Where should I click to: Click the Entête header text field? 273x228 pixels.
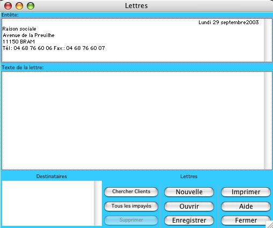click(x=132, y=40)
